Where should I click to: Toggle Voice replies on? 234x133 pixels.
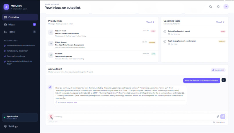[x=219, y=122]
